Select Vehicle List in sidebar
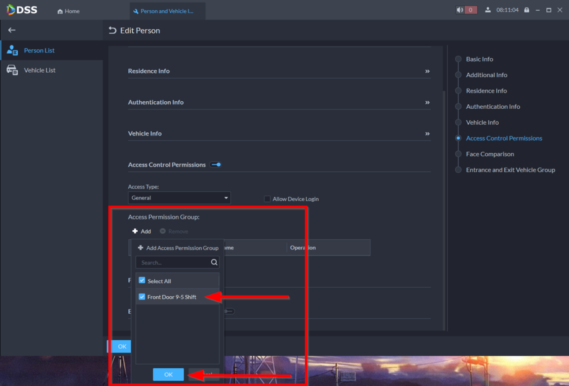569x386 pixels. (x=39, y=70)
